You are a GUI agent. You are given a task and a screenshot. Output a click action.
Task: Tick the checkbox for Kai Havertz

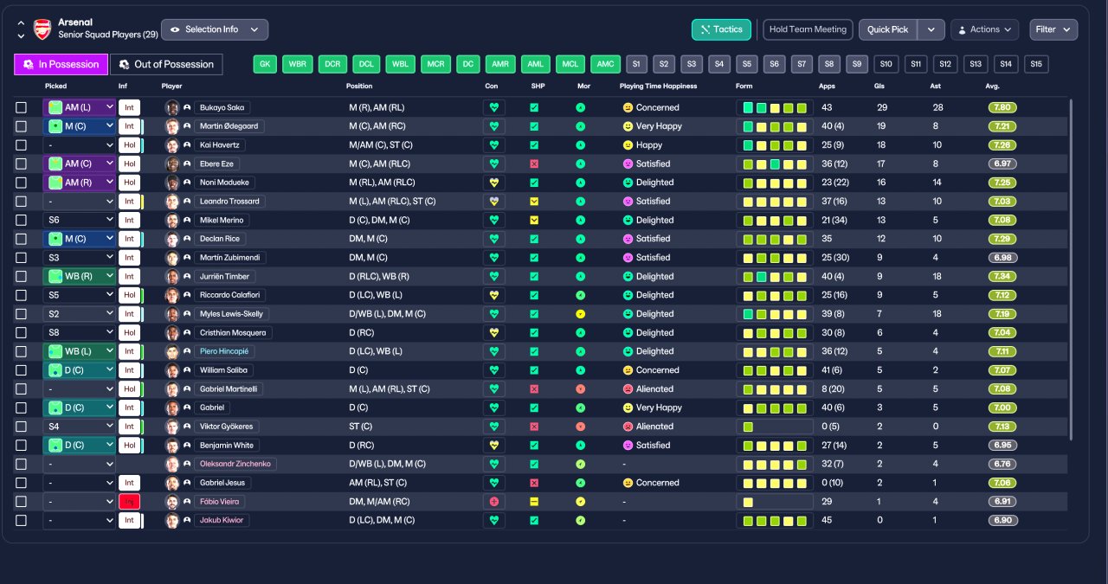(x=21, y=145)
